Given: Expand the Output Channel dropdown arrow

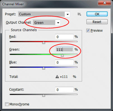Looking at the screenshot, I should [58, 23].
